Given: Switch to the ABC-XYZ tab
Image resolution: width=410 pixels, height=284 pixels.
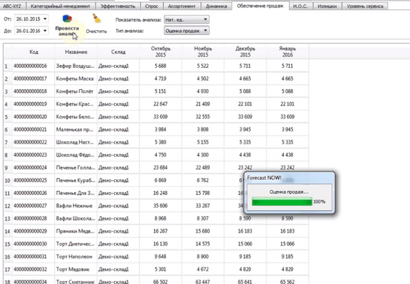Looking at the screenshot, I should pos(12,6).
